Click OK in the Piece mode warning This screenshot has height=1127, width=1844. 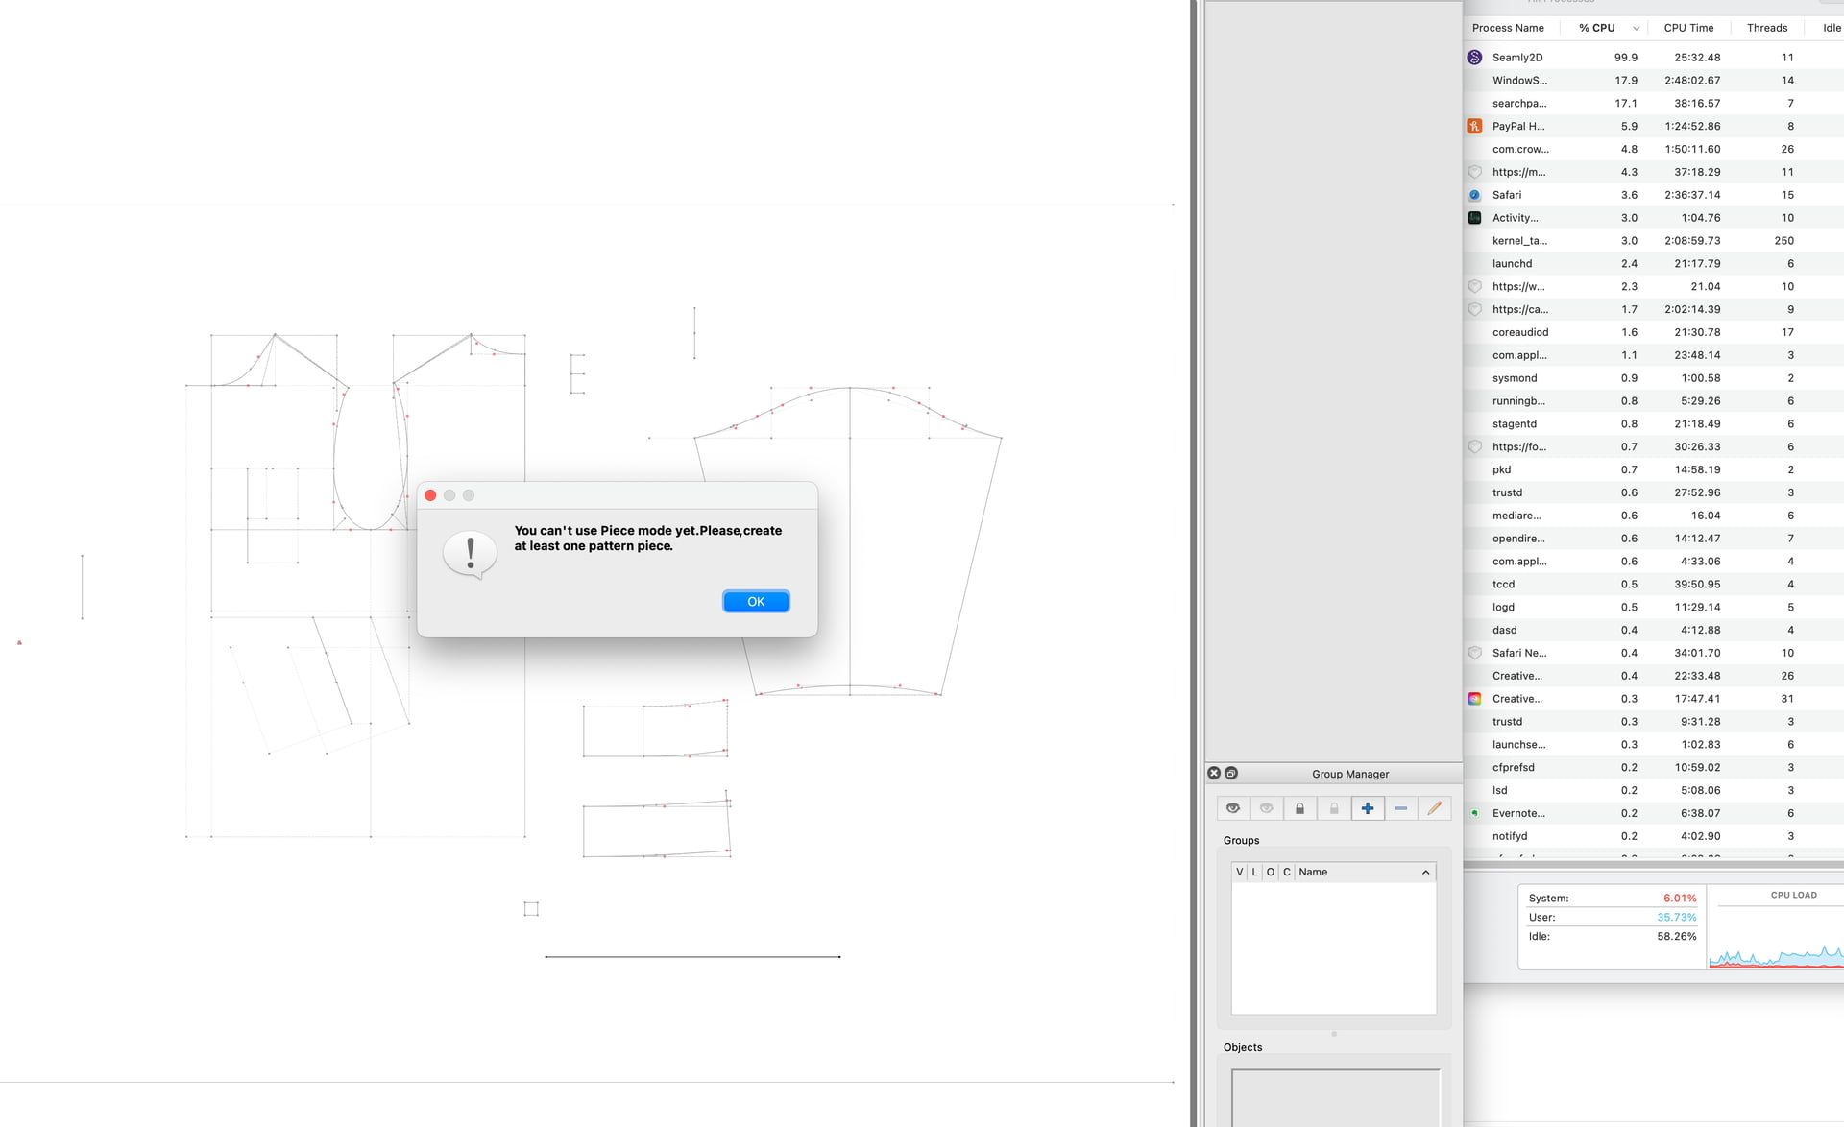[x=756, y=601]
